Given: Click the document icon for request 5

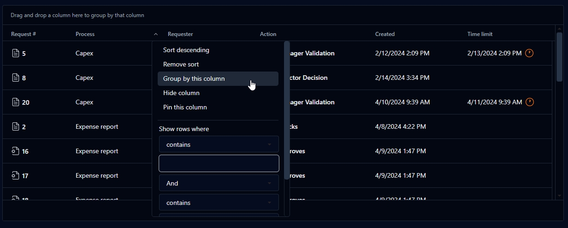Looking at the screenshot, I should click(16, 53).
